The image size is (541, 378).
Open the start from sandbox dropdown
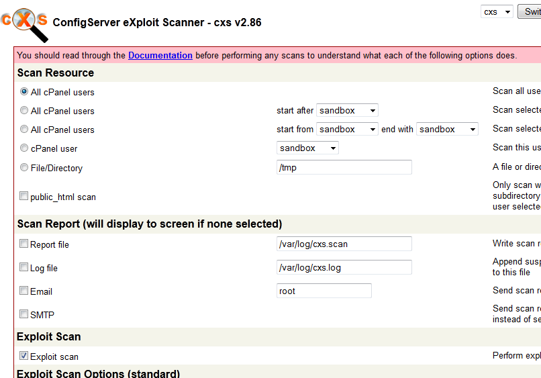[347, 129]
